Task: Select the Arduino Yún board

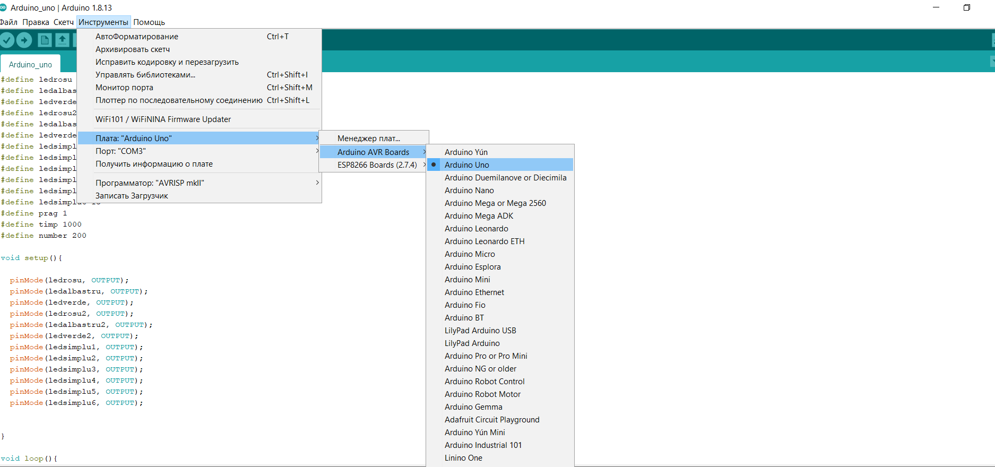Action: (x=500, y=152)
